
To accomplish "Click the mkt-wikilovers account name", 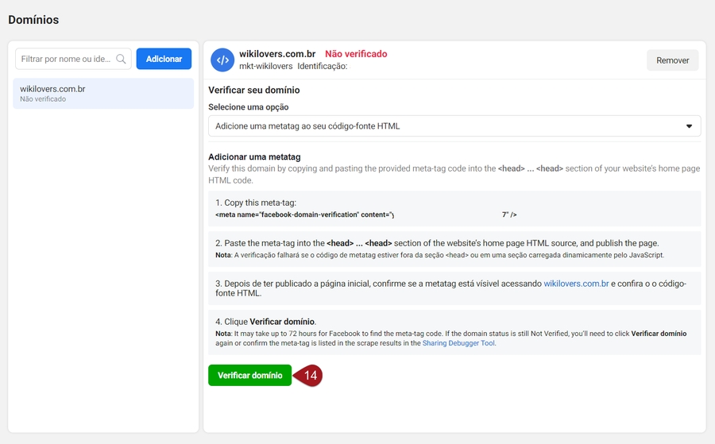I will [265, 67].
